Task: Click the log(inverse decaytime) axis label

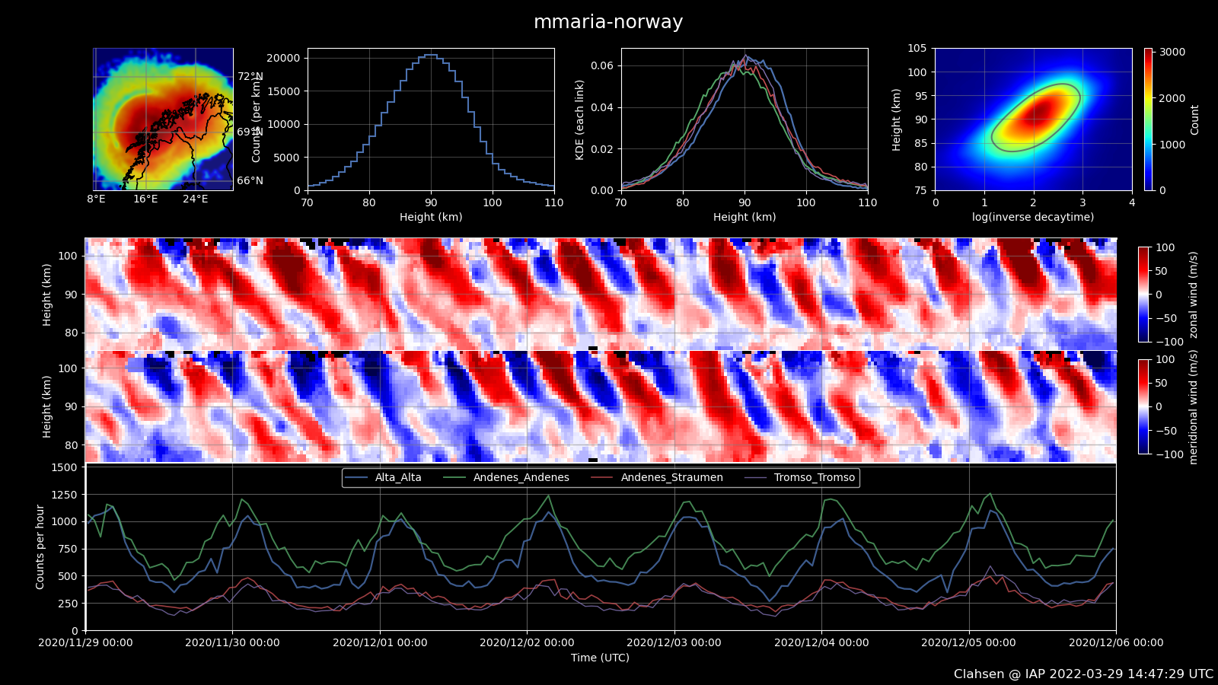Action: [x=1033, y=217]
